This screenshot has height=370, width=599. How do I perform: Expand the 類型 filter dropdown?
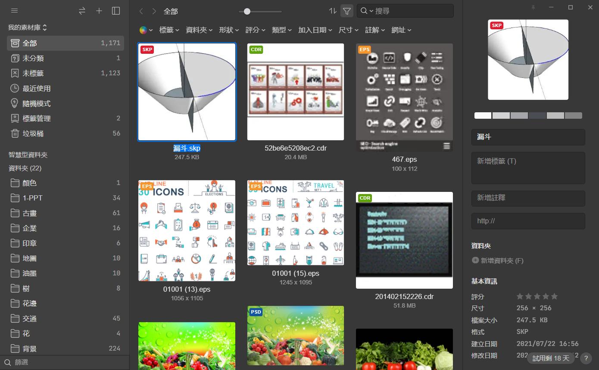[x=282, y=30]
